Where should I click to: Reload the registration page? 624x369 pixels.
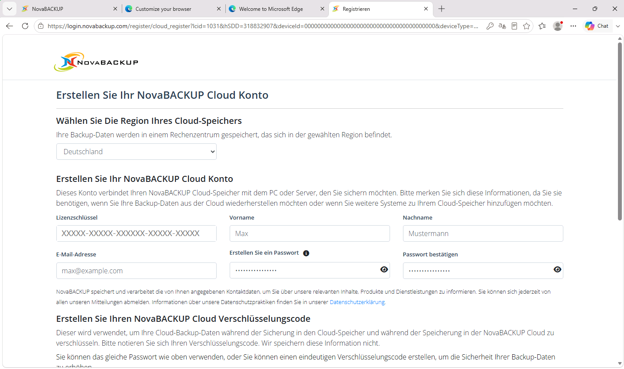pyautogui.click(x=25, y=26)
